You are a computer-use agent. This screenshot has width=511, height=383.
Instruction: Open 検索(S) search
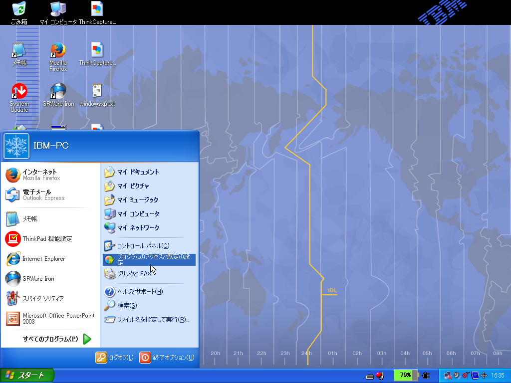[x=149, y=306]
